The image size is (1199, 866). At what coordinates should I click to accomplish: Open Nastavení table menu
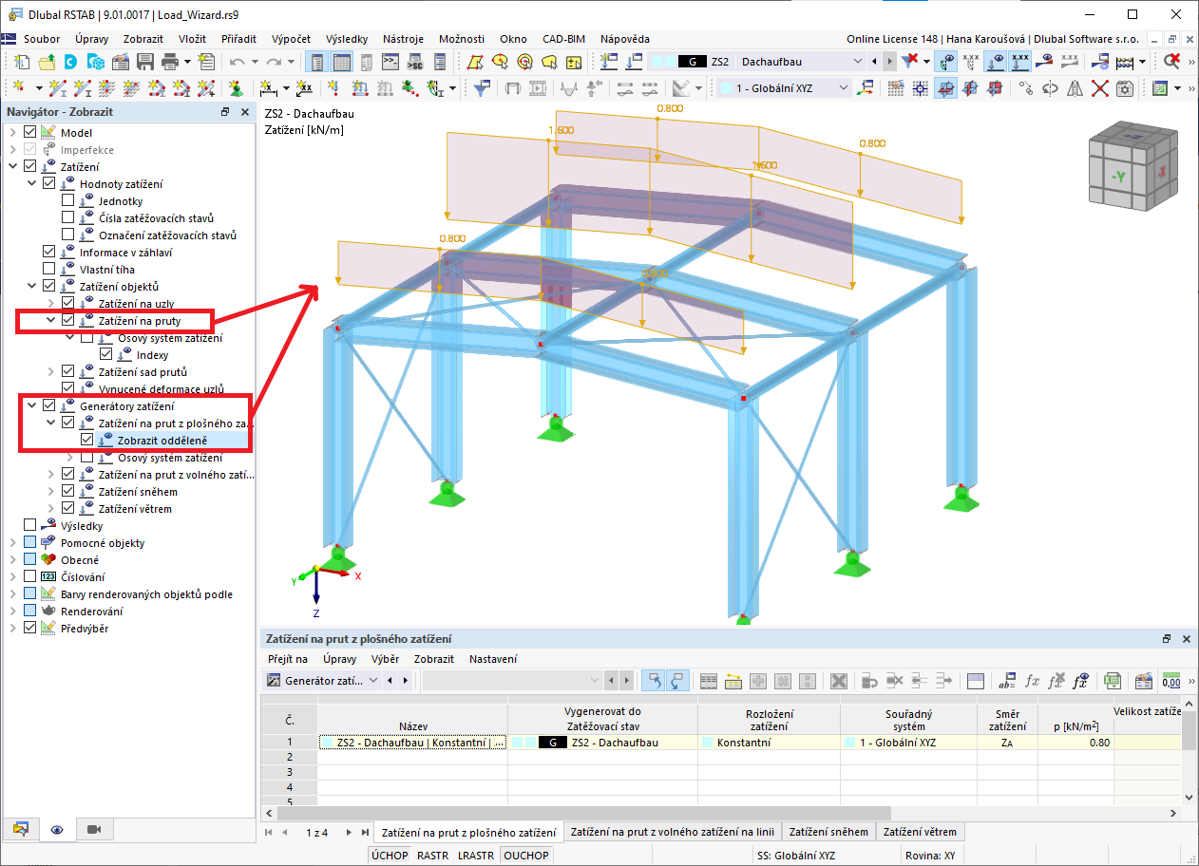click(493, 659)
